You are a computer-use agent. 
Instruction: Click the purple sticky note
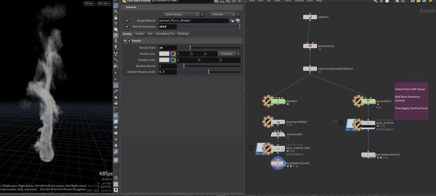pos(411,101)
